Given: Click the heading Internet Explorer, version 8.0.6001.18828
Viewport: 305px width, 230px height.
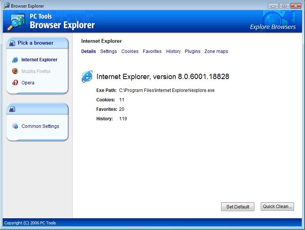Looking at the screenshot, I should (x=163, y=76).
